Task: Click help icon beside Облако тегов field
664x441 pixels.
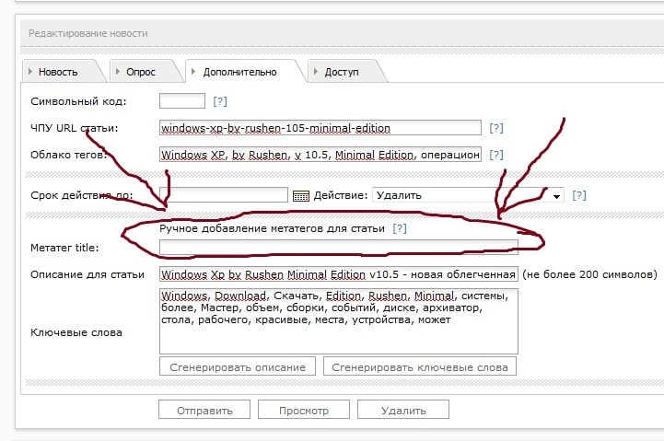Action: pyautogui.click(x=496, y=155)
